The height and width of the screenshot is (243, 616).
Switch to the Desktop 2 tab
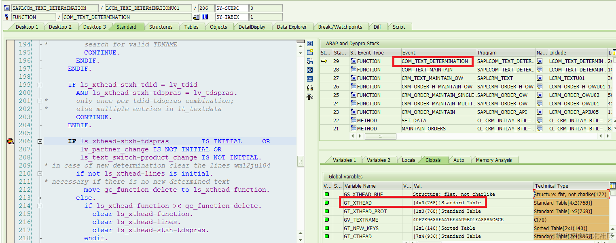click(60, 27)
